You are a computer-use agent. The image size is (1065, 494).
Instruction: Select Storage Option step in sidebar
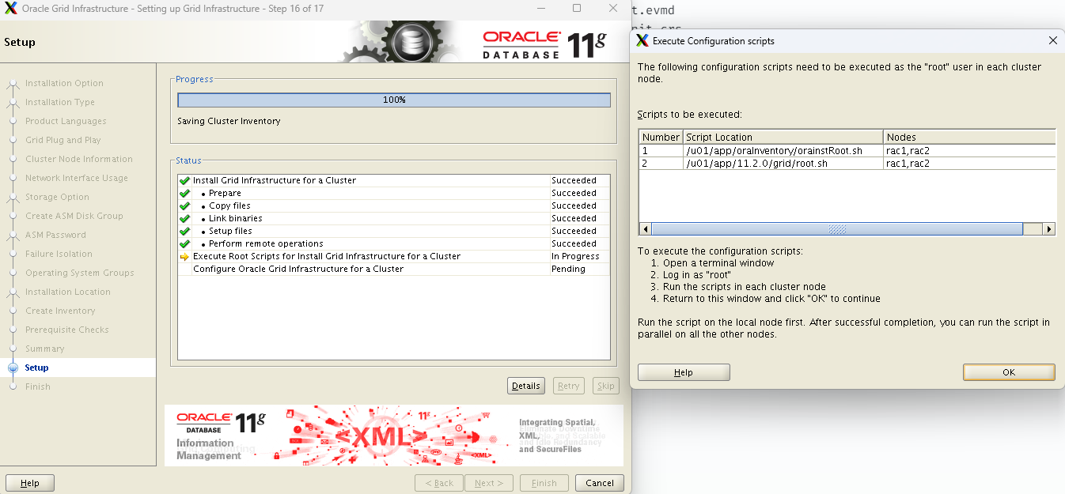57,197
